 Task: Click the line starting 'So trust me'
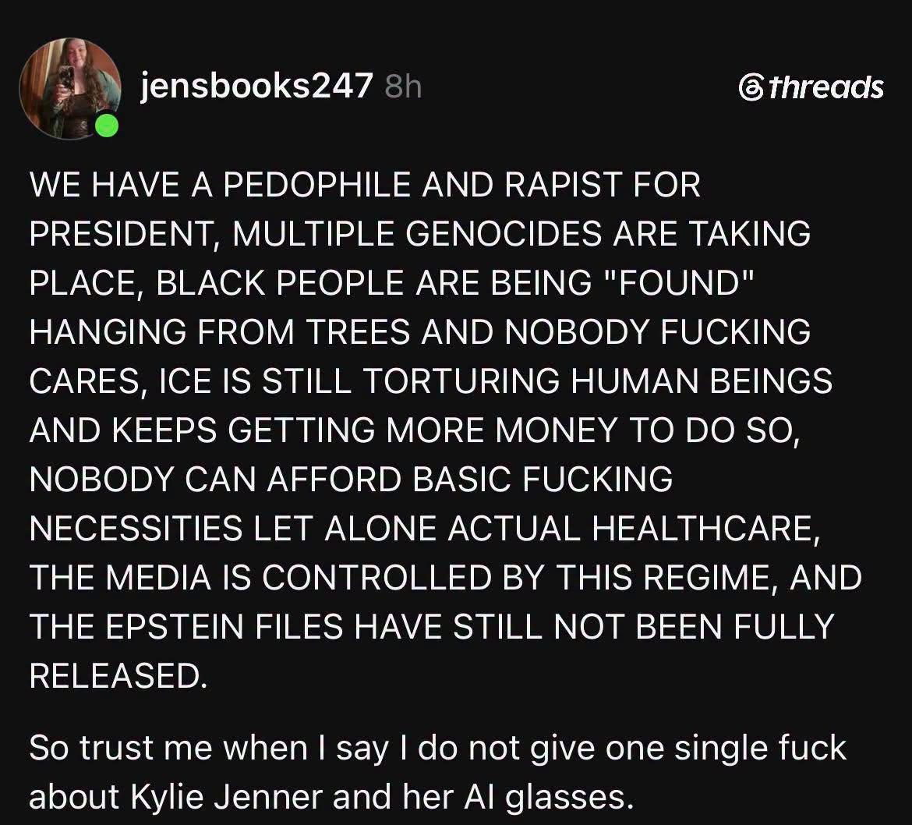coord(437,748)
